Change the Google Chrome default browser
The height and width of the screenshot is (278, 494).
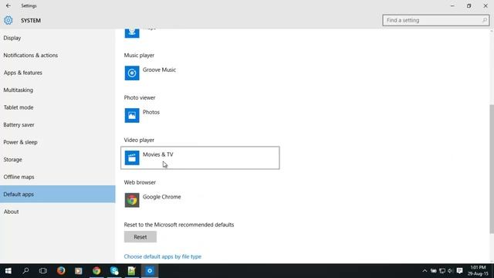click(200, 200)
